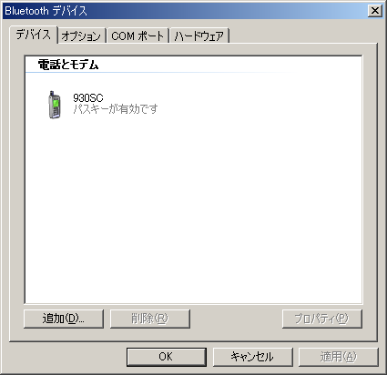Click the パスキーが有効です status text
This screenshot has width=387, height=375.
click(x=116, y=108)
